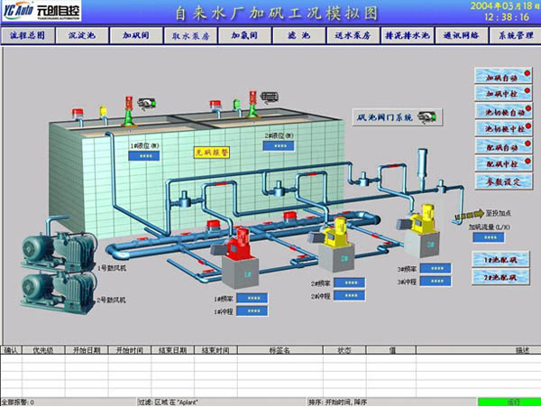Open the 沉淀池 tab
The height and width of the screenshot is (407, 541).
[x=83, y=36]
